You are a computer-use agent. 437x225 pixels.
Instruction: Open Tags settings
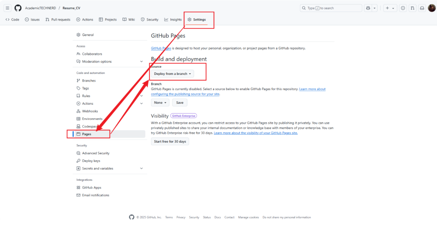(85, 88)
